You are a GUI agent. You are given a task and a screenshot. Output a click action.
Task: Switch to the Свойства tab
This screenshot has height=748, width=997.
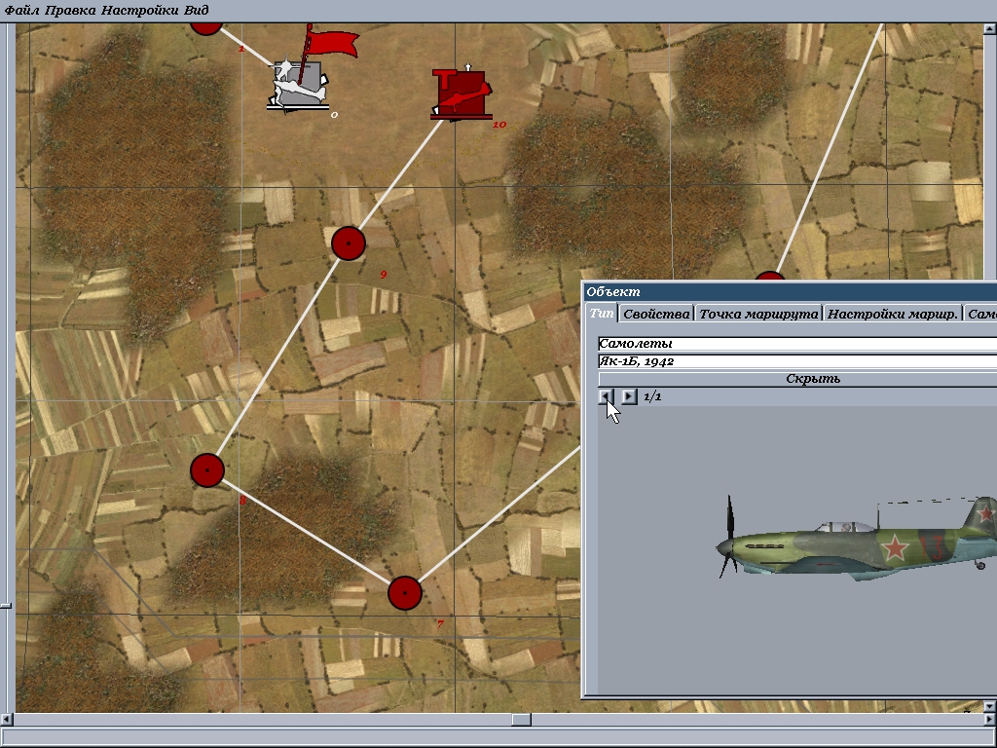(x=656, y=314)
